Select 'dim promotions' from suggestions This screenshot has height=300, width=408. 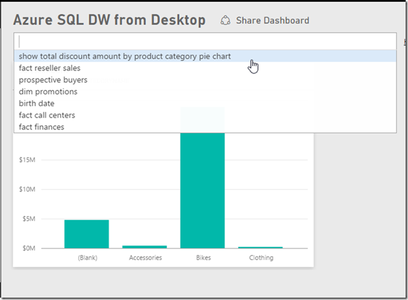[x=205, y=91]
